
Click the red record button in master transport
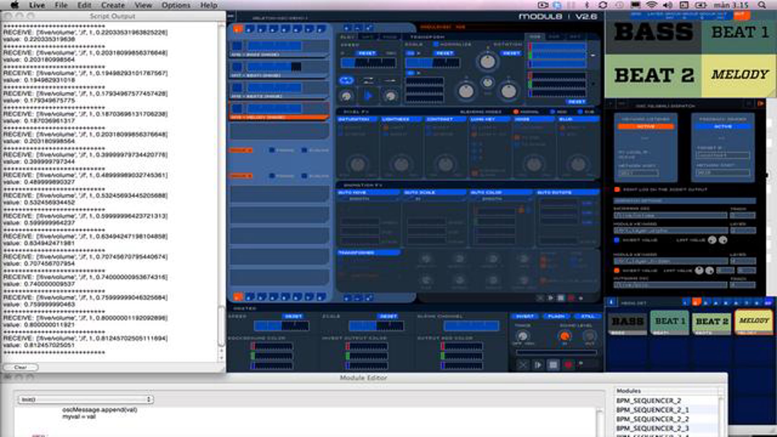[x=568, y=365]
